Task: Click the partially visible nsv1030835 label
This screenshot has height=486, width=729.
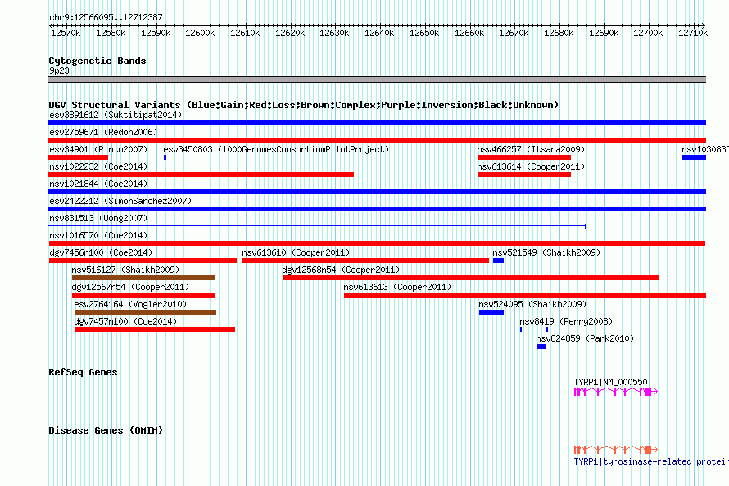Action: pyautogui.click(x=704, y=149)
